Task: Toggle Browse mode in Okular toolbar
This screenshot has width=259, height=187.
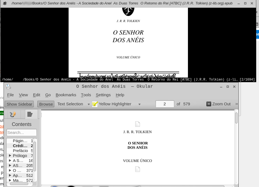Action: point(46,104)
